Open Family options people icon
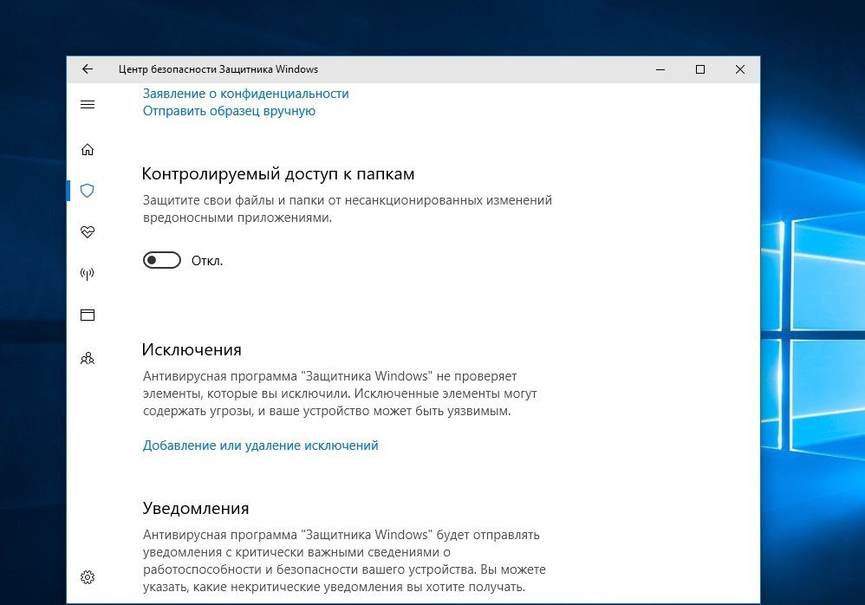 point(88,359)
